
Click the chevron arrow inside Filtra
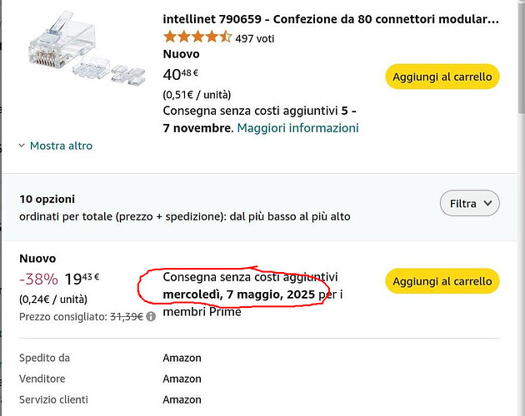tap(487, 203)
